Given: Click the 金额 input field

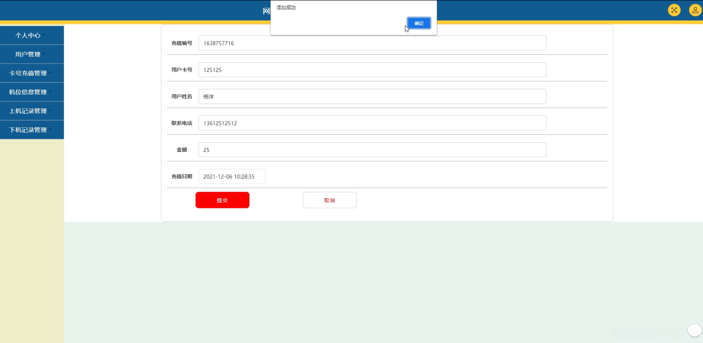Looking at the screenshot, I should click(x=372, y=150).
